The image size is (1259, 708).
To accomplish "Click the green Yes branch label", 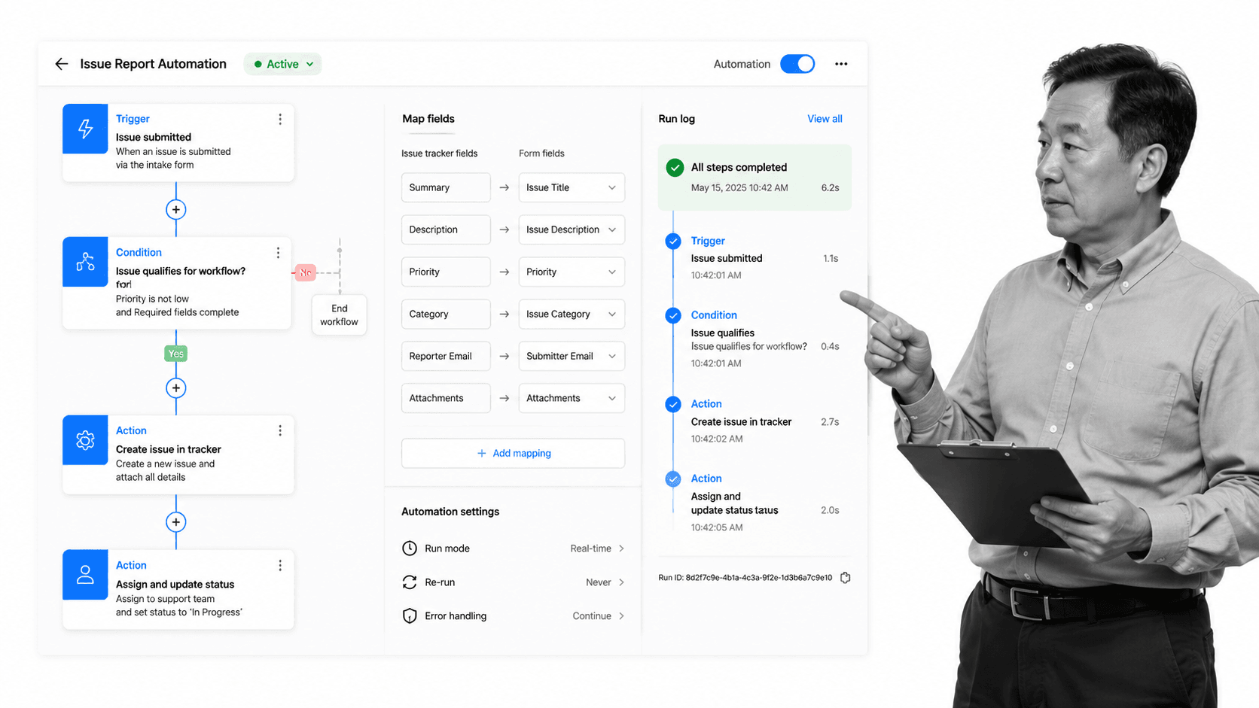I will 176,354.
